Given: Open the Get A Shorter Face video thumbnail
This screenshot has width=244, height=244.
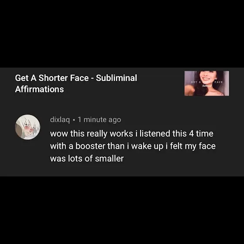Looking at the screenshot, I should point(207,83).
